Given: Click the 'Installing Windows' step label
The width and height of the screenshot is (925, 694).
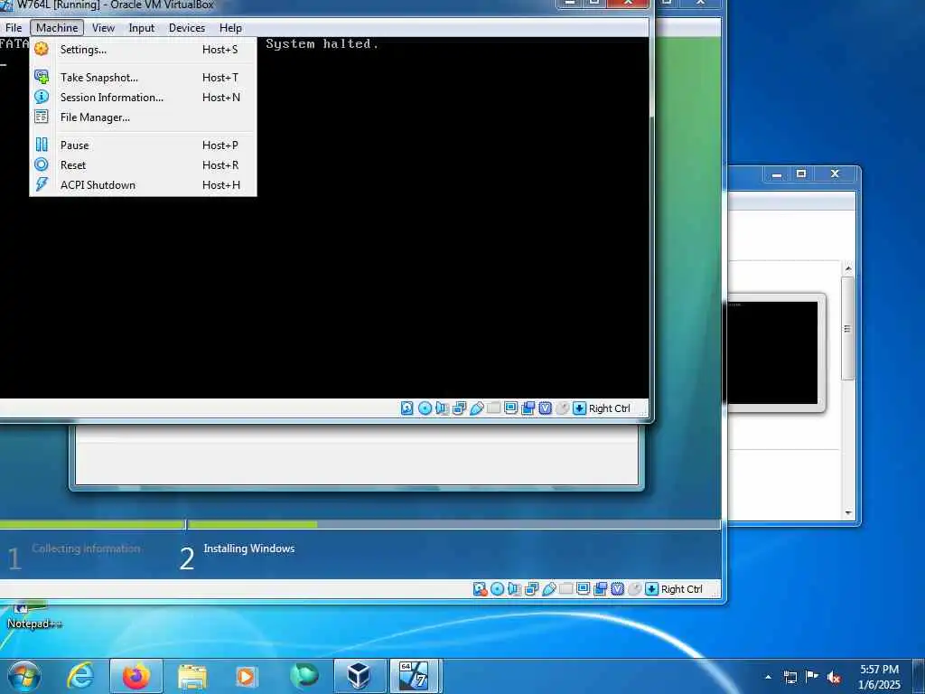Looking at the screenshot, I should pyautogui.click(x=249, y=549).
